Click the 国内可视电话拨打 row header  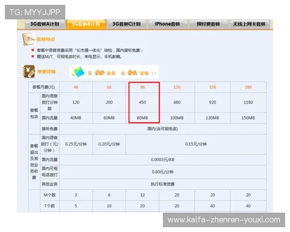tap(50, 172)
